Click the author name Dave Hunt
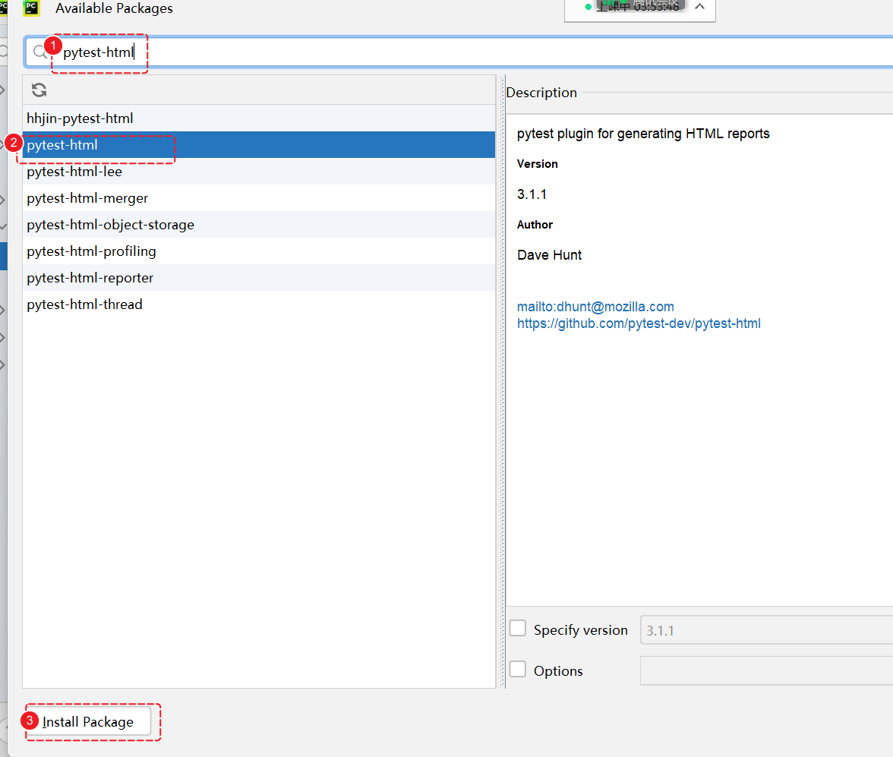893x757 pixels. (549, 255)
